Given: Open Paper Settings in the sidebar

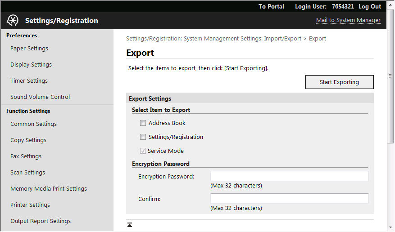Looking at the screenshot, I should coord(29,48).
